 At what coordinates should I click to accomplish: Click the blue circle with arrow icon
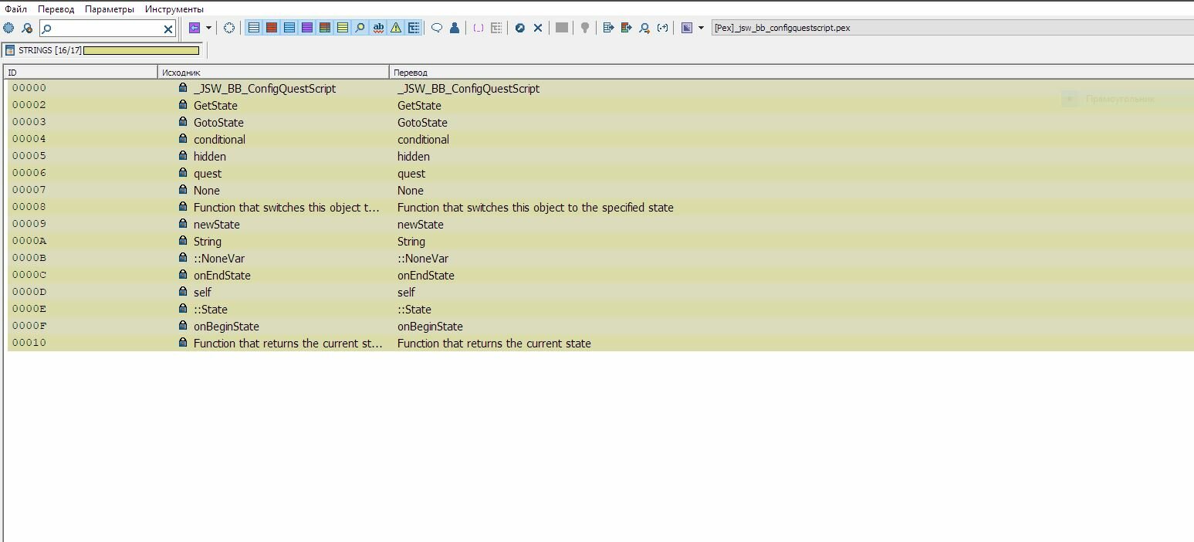click(x=520, y=28)
